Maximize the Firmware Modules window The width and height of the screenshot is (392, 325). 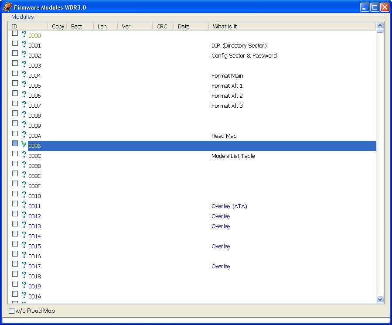coord(375,7)
